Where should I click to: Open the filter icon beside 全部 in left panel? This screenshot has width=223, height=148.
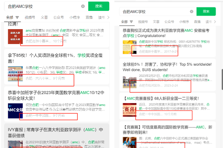click(x=17, y=17)
